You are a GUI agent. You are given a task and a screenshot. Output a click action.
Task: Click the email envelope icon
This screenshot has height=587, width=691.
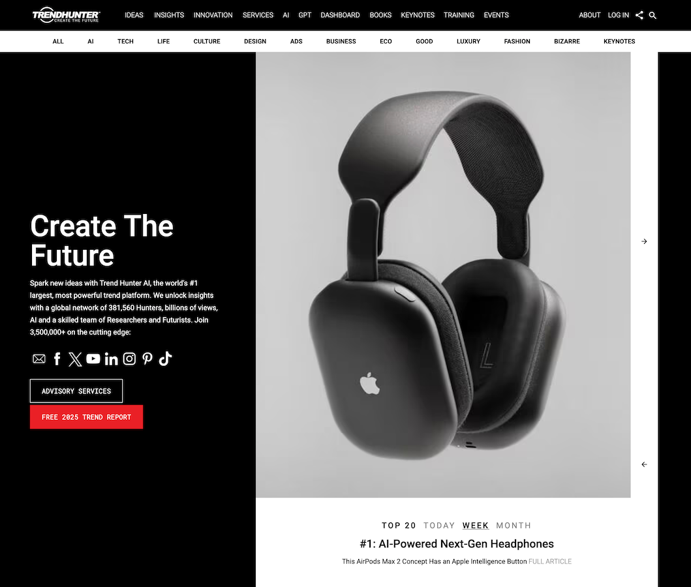pos(38,359)
